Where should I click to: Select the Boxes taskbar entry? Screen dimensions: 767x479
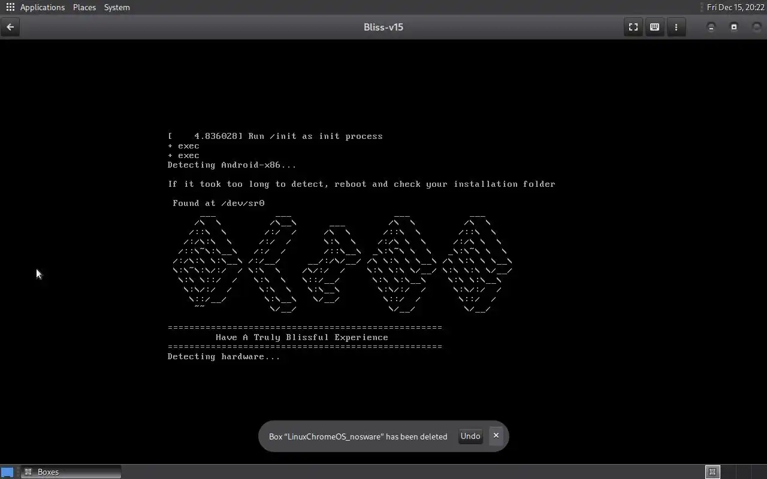point(71,472)
